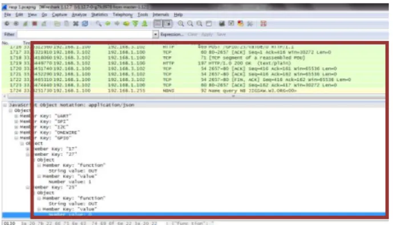Zoom in on the packet text
The width and height of the screenshot is (393, 225).
[181, 24]
